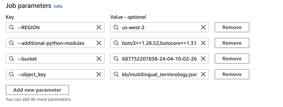Remove the --bucket parameter
The height and width of the screenshot is (107, 283).
pyautogui.click(x=232, y=59)
